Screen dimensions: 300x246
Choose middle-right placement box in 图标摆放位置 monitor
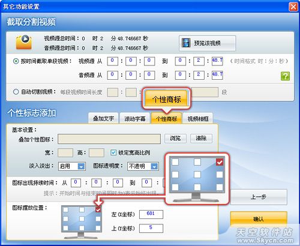pos(98,218)
